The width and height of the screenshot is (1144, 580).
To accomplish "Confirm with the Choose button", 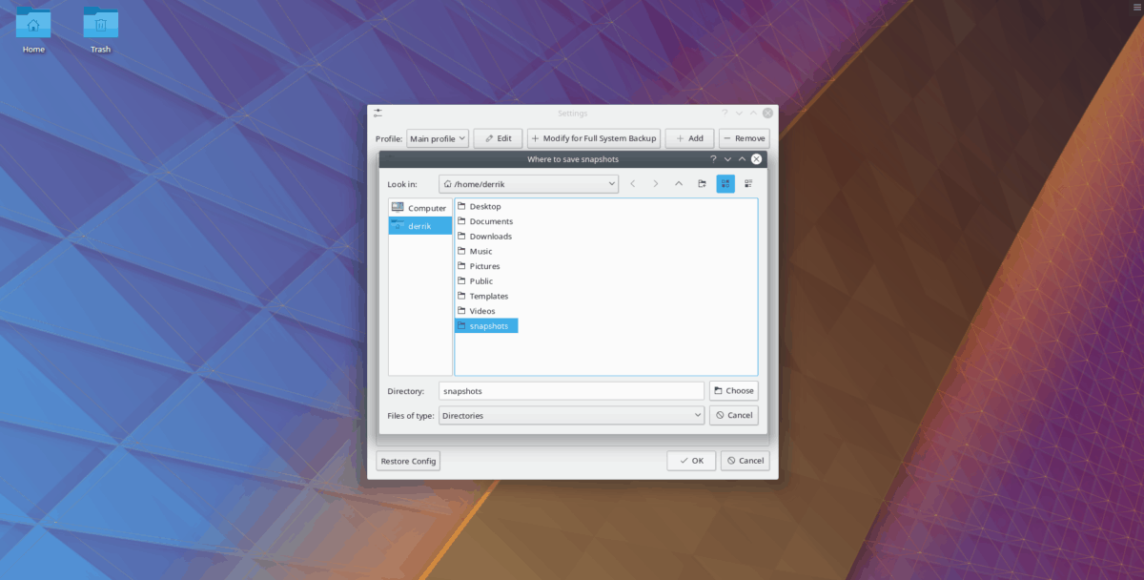I will [733, 390].
